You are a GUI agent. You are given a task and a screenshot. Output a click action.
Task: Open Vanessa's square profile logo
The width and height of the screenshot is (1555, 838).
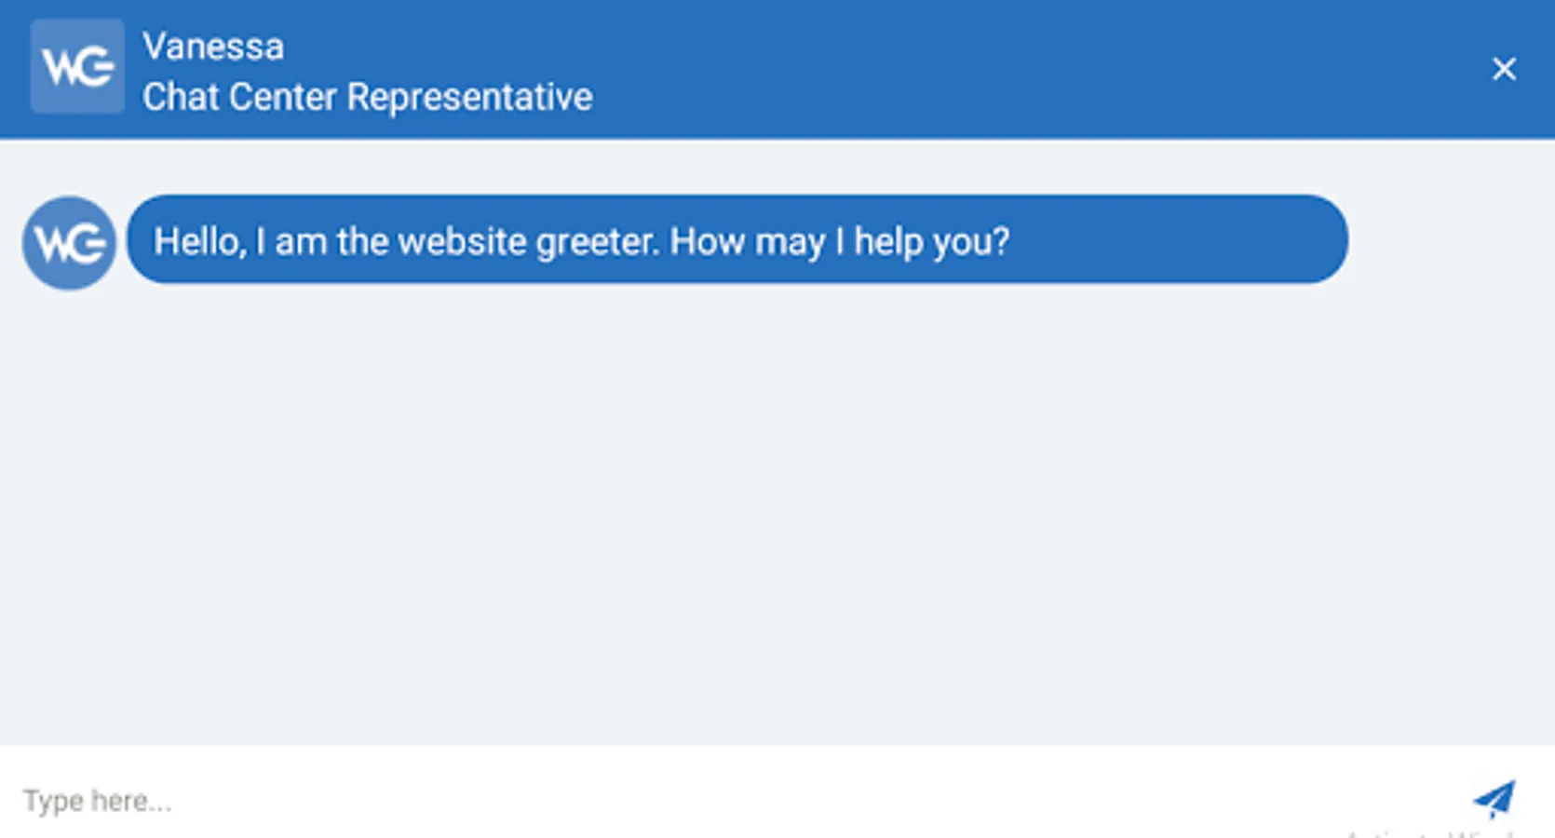77,67
